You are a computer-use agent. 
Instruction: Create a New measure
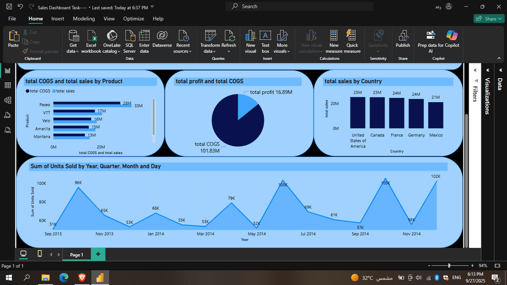pos(334,36)
